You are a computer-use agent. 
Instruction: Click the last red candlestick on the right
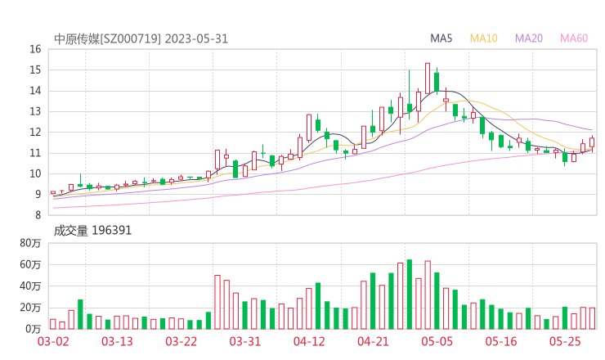pos(592,143)
